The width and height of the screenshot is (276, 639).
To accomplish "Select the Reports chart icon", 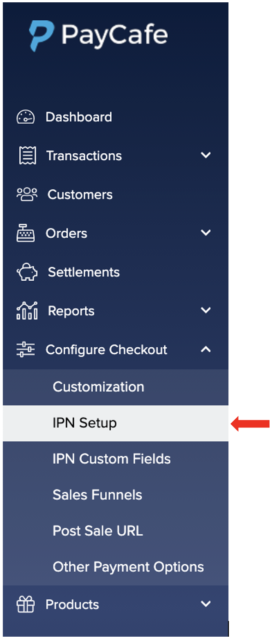I will 27,311.
